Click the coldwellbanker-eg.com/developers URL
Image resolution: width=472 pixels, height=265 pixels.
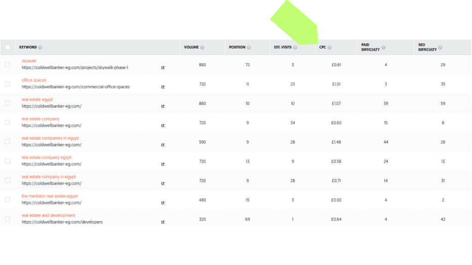[x=62, y=222]
